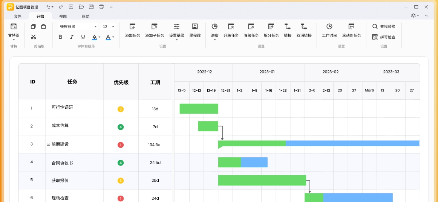
Task: Click the 24.5d duration cell
Action: pyautogui.click(x=155, y=163)
